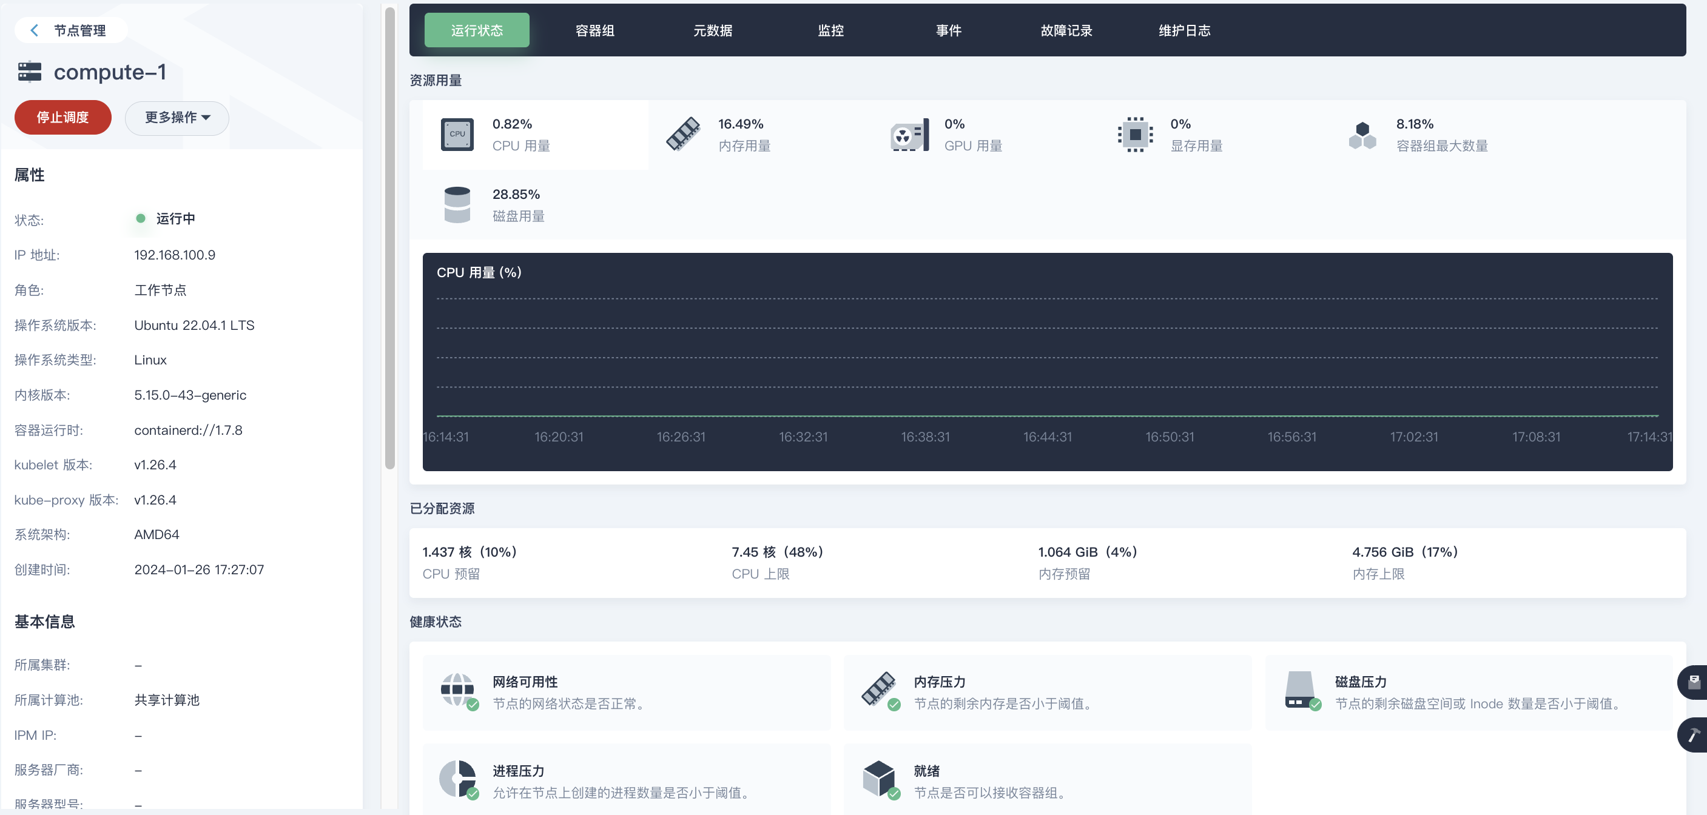This screenshot has height=815, width=1707.
Task: Click the kernel version 5.15.0-43-generic
Action: pyautogui.click(x=190, y=395)
